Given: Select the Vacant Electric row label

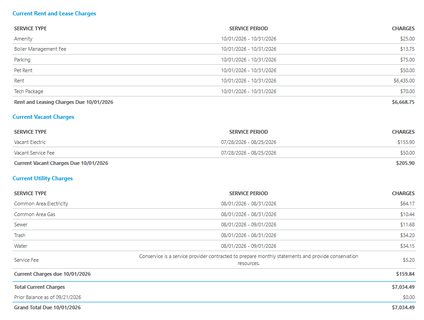Looking at the screenshot, I should pyautogui.click(x=30, y=142).
